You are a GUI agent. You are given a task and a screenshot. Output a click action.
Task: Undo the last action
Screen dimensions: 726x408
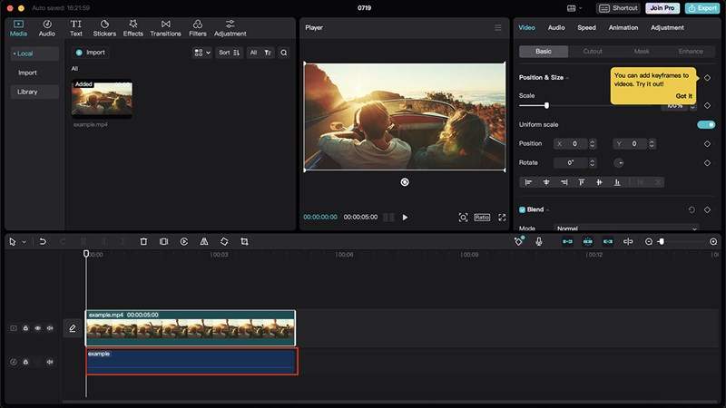point(43,242)
